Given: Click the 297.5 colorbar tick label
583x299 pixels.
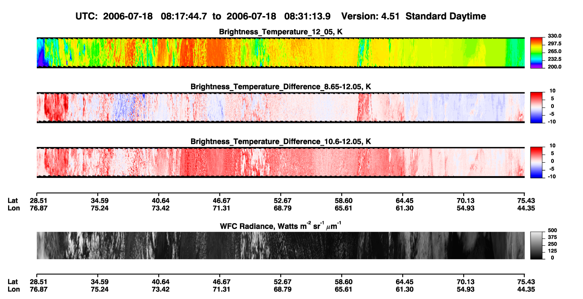Looking at the screenshot, I should (x=555, y=44).
